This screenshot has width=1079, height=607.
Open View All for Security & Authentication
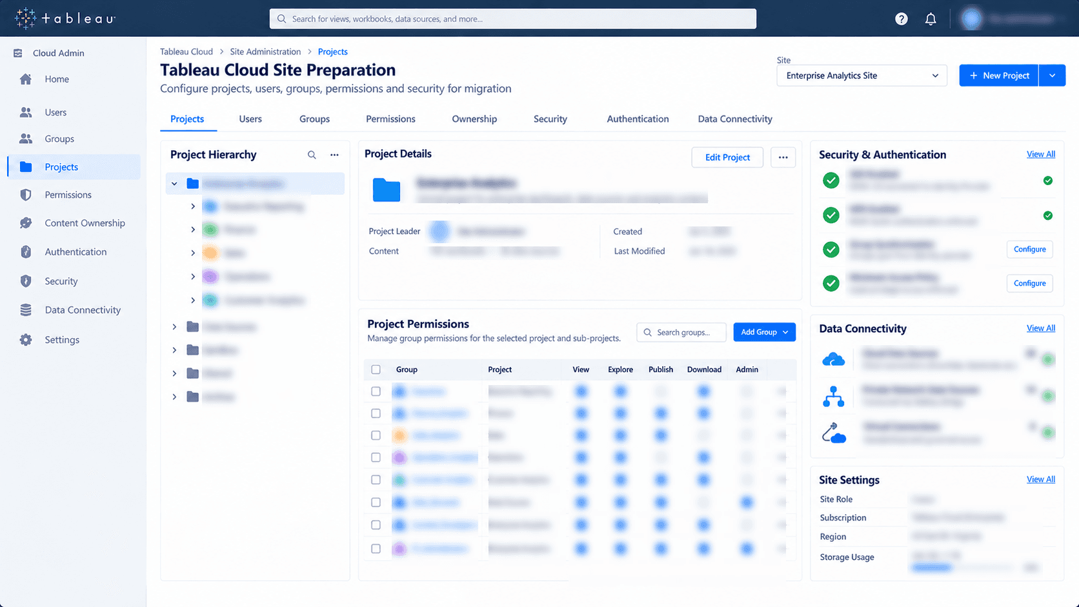coord(1041,154)
